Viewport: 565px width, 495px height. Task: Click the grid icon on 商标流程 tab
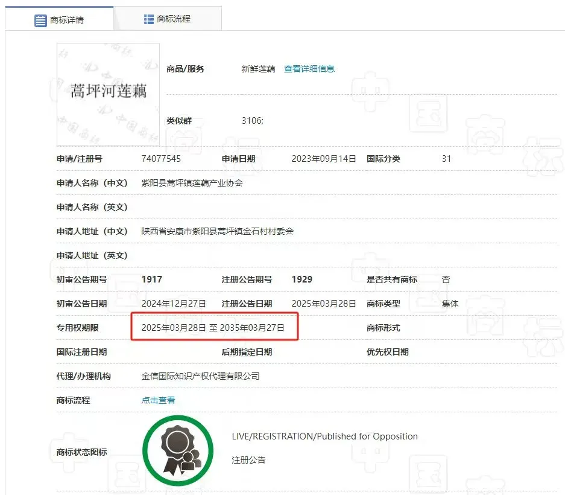point(149,19)
